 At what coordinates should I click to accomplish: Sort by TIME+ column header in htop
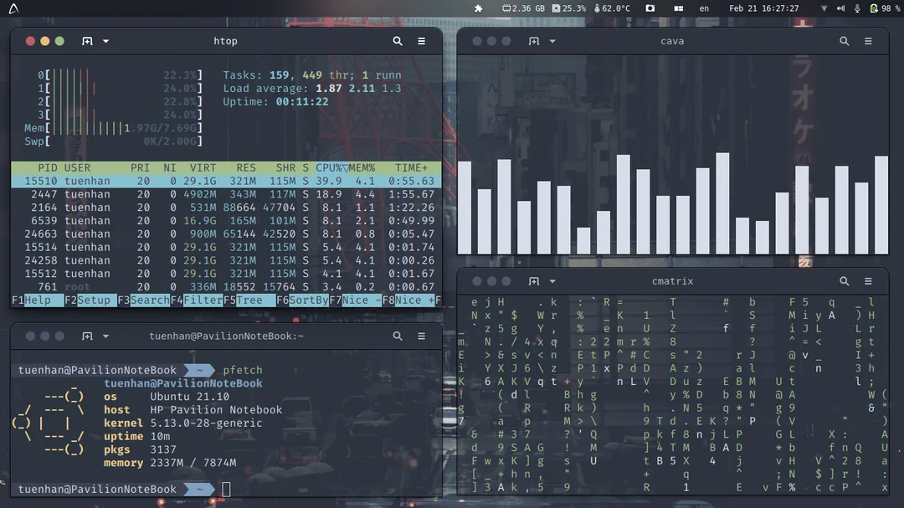click(412, 167)
